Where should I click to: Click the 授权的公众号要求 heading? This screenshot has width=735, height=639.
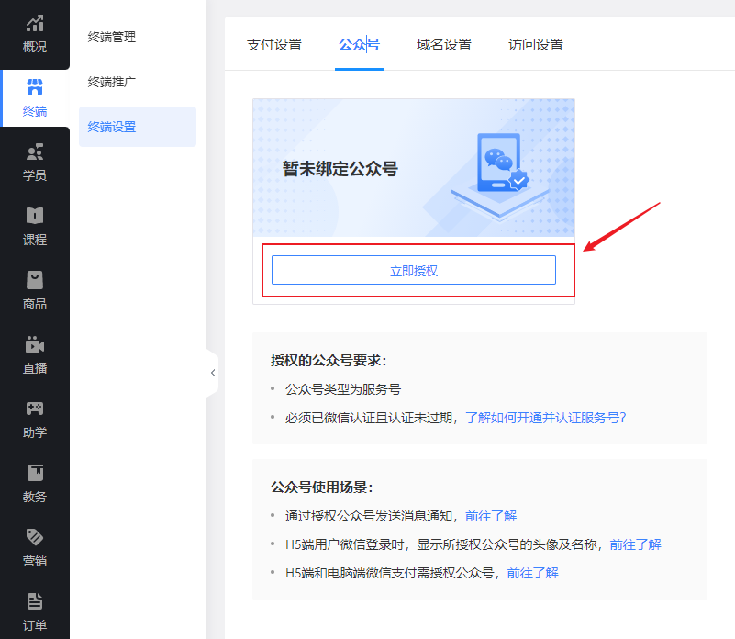pyautogui.click(x=329, y=361)
